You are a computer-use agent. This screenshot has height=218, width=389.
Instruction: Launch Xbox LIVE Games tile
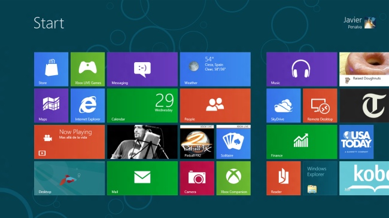pos(87,69)
